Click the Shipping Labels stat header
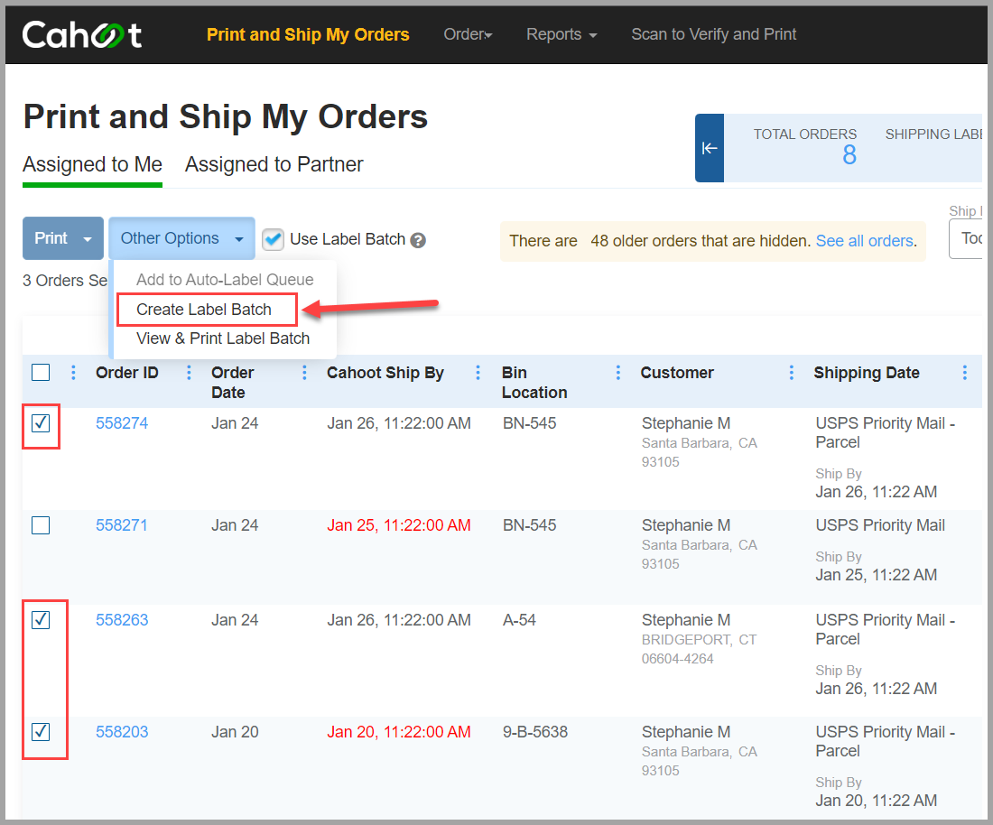This screenshot has width=993, height=825. tap(933, 134)
